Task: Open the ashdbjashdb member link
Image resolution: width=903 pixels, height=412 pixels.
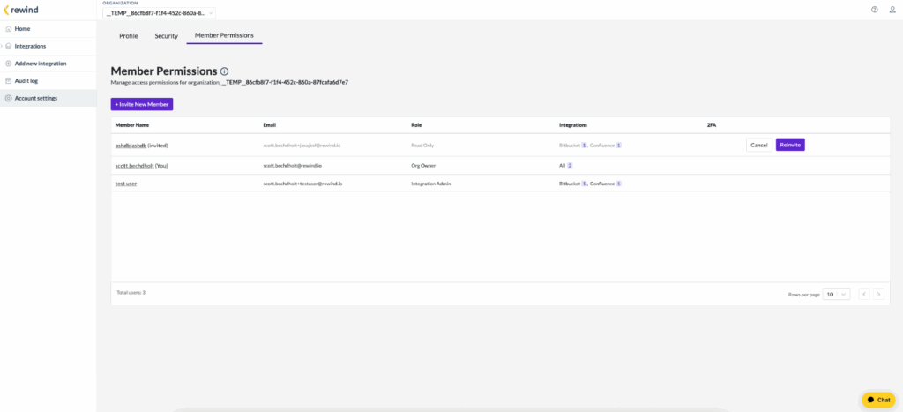Action: pyautogui.click(x=131, y=146)
